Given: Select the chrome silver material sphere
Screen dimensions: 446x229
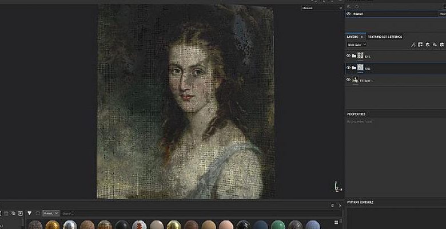Looking at the screenshot, I should click(70, 225).
